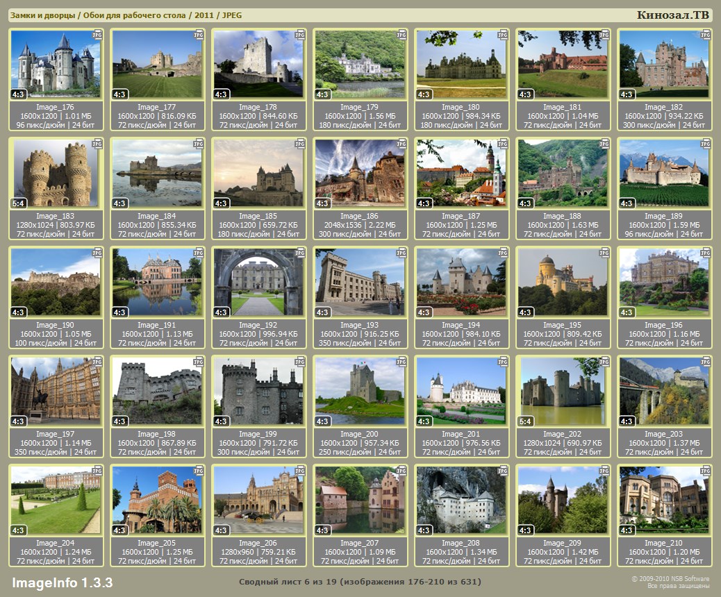Viewport: 721px width, 597px height.
Task: Click '100 пикс/дюйм | 24 бит' under Image_190
Action: tap(56, 343)
